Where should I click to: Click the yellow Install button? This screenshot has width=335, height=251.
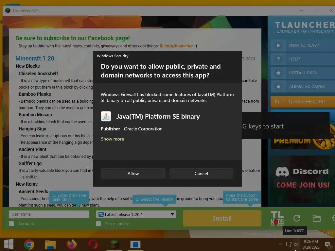click(222, 218)
